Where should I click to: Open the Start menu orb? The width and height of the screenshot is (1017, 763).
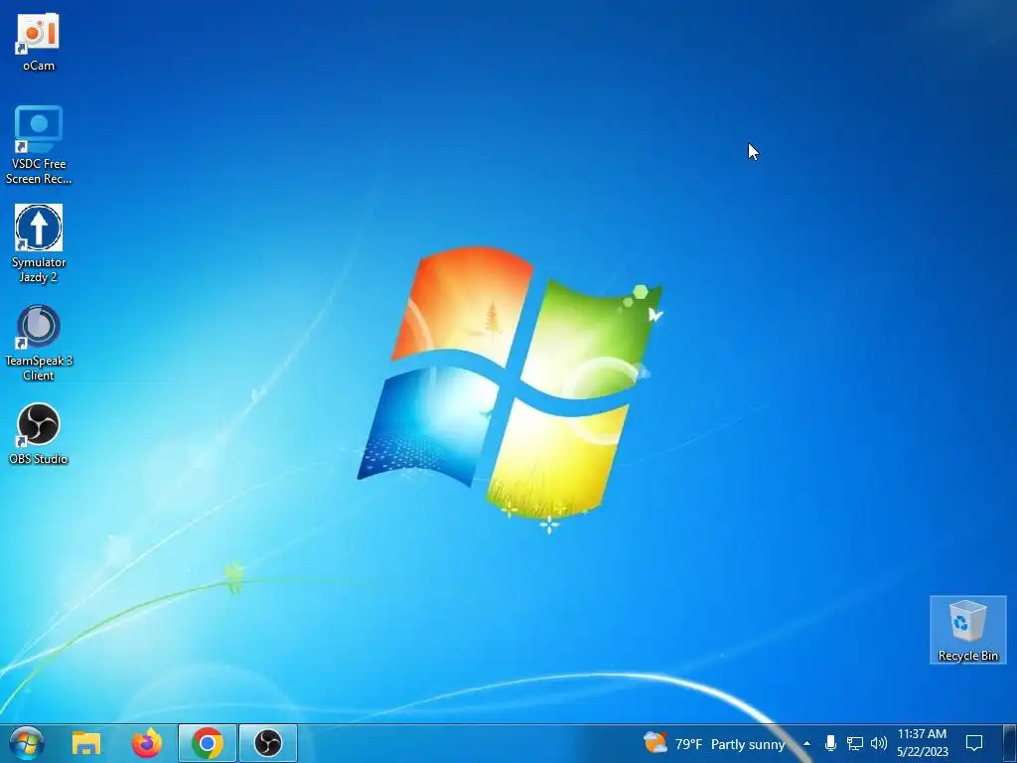click(x=26, y=743)
